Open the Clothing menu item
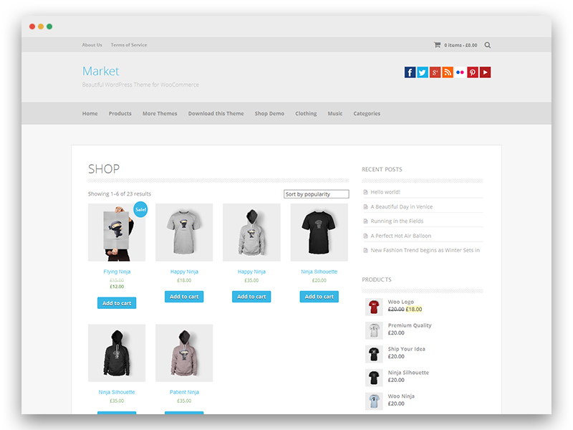This screenshot has width=573, height=430. [306, 114]
